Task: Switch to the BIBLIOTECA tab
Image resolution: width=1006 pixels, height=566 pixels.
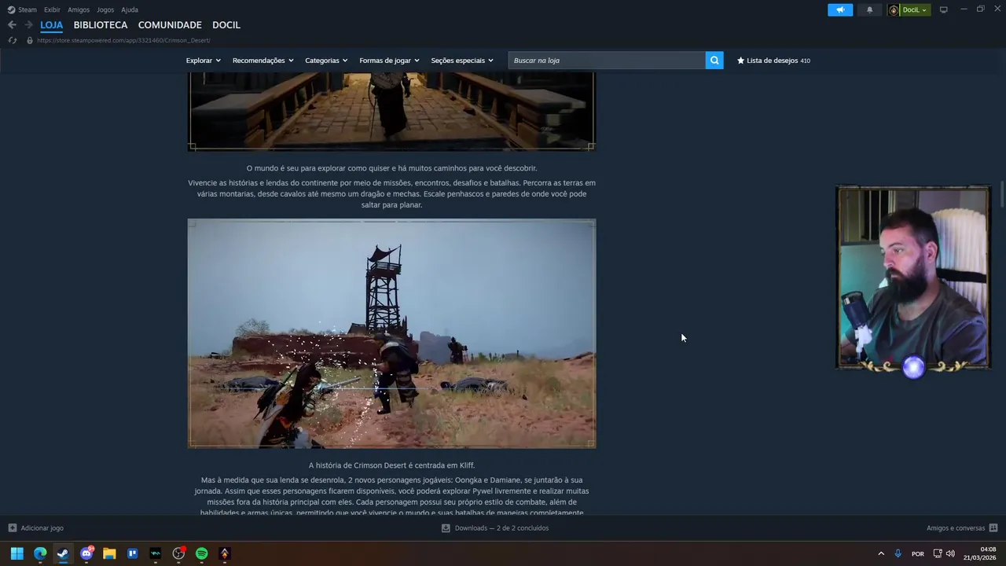Action: 101,25
